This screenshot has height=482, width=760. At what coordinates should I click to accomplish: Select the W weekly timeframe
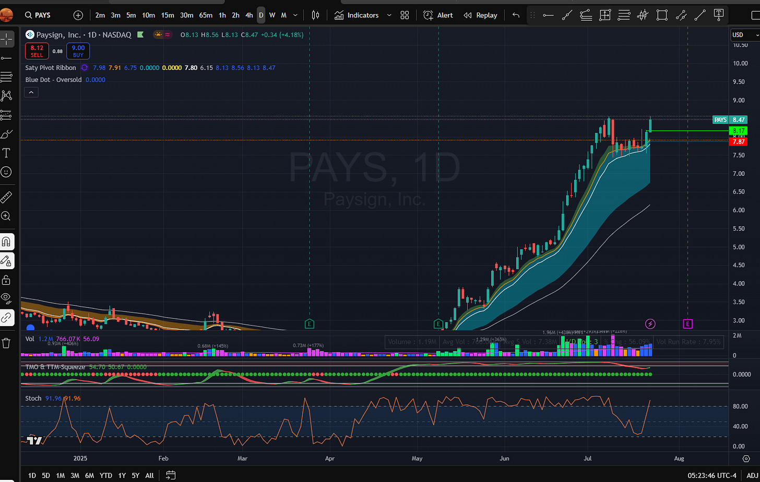[272, 15]
